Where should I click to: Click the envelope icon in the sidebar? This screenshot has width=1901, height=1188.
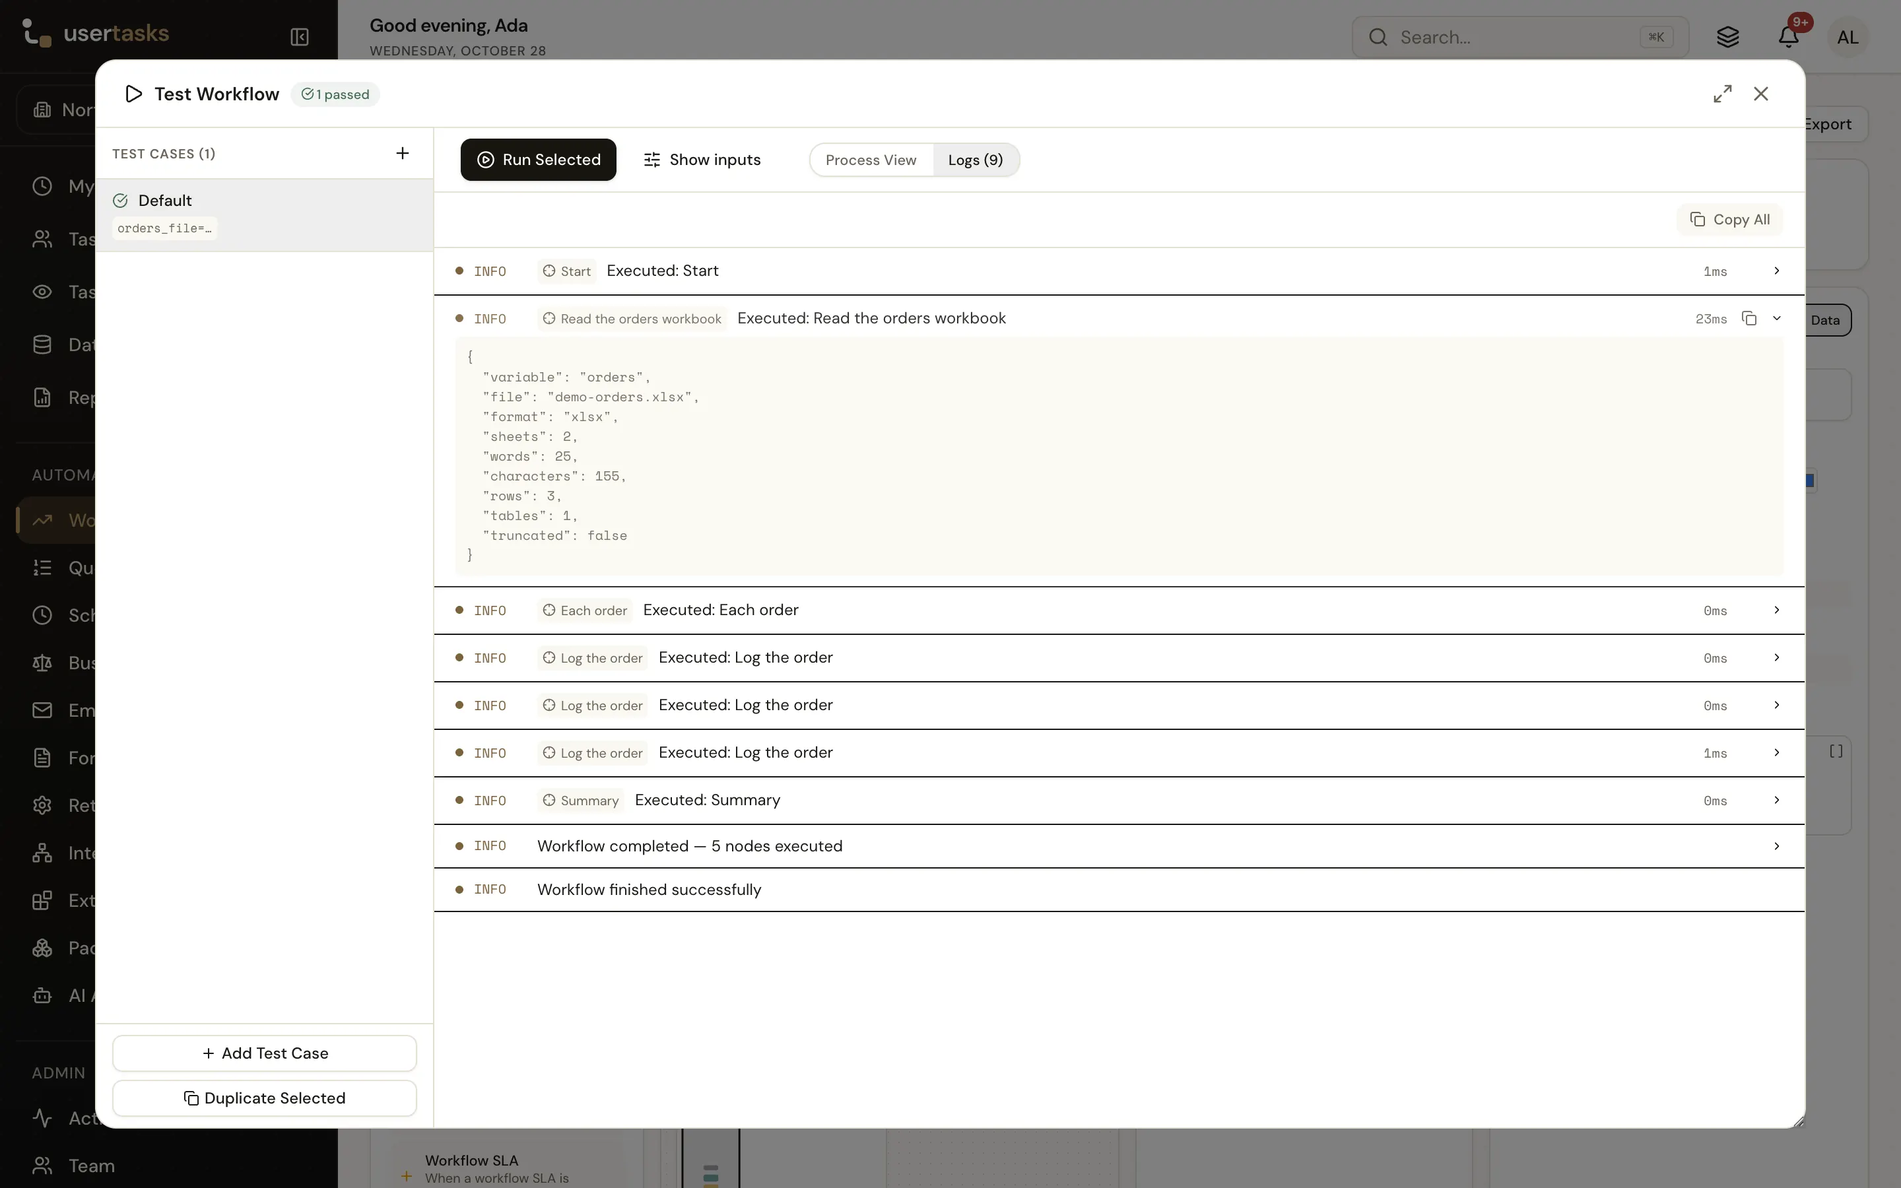(42, 710)
